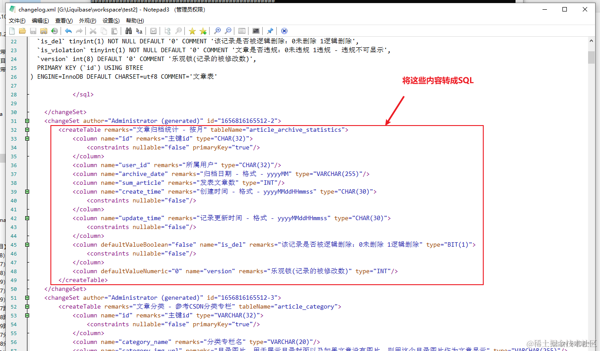Click the PRIMARY KEY line text

click(x=90, y=68)
